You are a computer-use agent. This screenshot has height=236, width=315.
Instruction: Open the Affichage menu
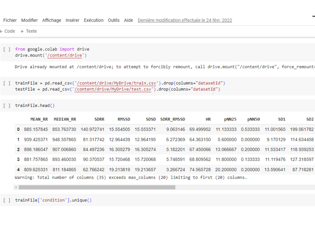tap(52, 20)
